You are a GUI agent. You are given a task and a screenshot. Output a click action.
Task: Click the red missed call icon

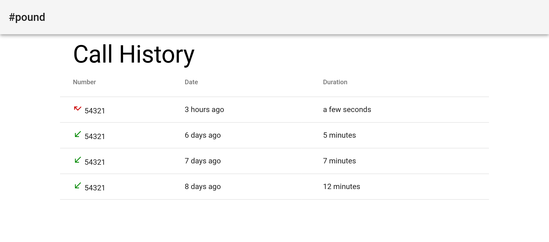click(x=77, y=109)
